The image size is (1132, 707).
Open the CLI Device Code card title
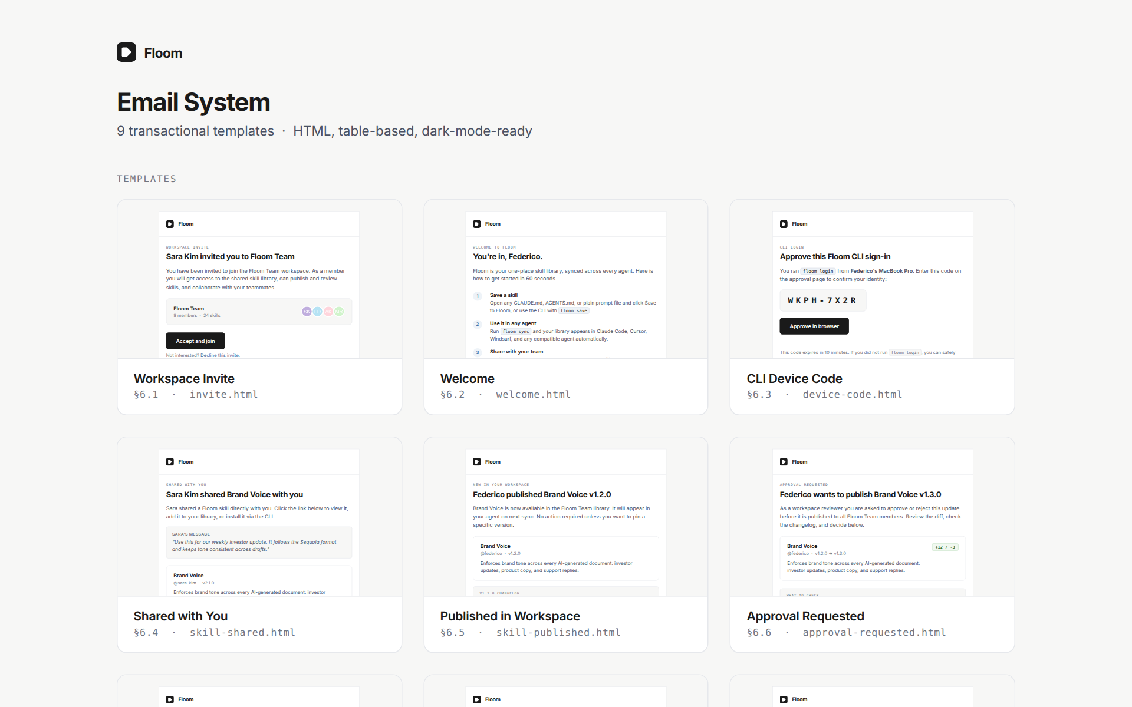tap(794, 379)
